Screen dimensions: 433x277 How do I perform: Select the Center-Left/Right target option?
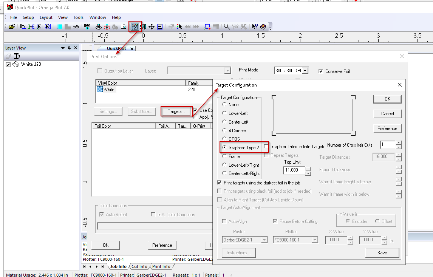224,173
